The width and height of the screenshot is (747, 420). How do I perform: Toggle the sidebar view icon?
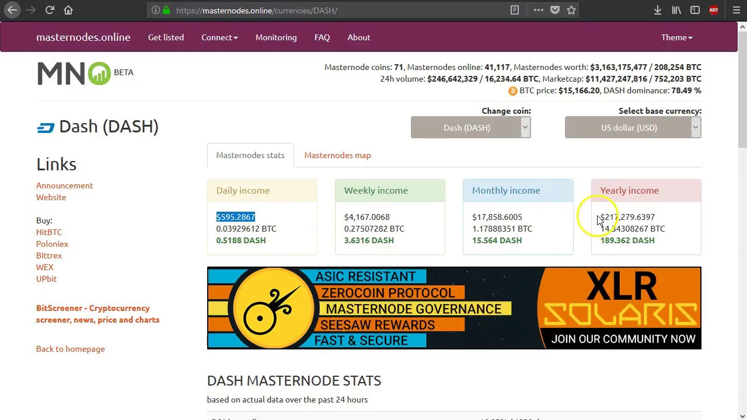click(695, 10)
